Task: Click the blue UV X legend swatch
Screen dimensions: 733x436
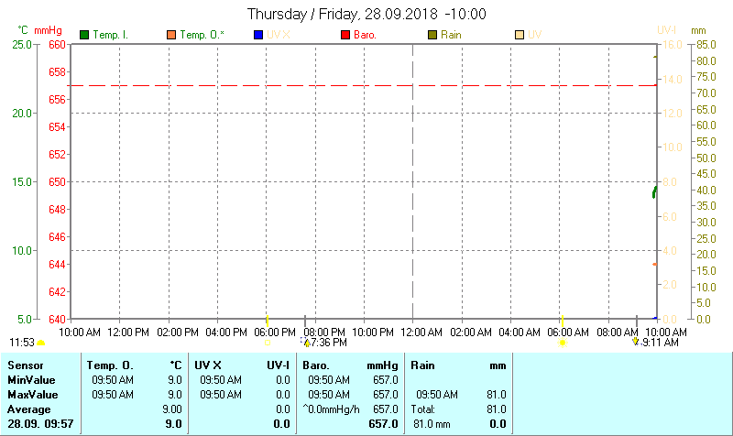Action: pos(258,35)
